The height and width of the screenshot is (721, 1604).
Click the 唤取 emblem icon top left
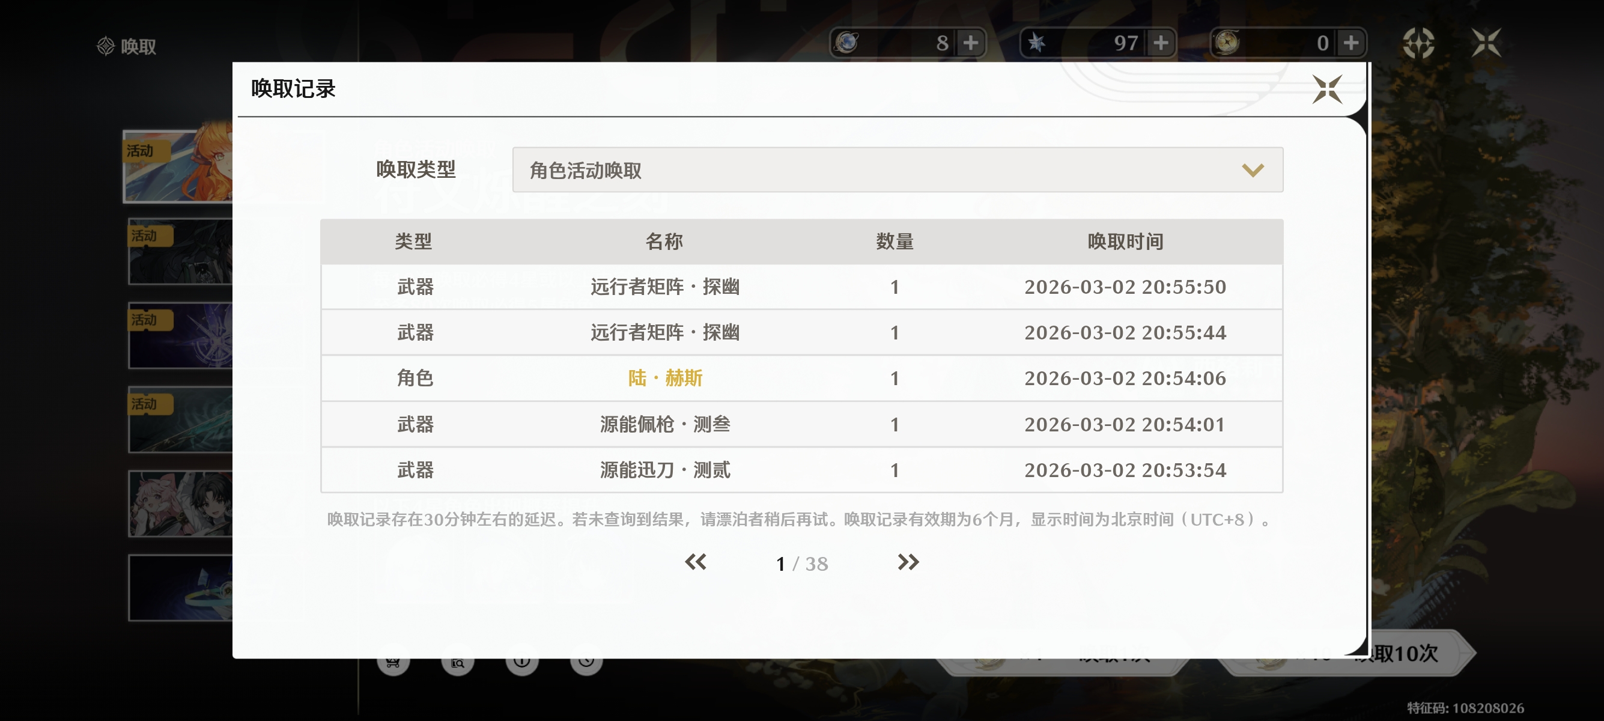click(x=106, y=46)
